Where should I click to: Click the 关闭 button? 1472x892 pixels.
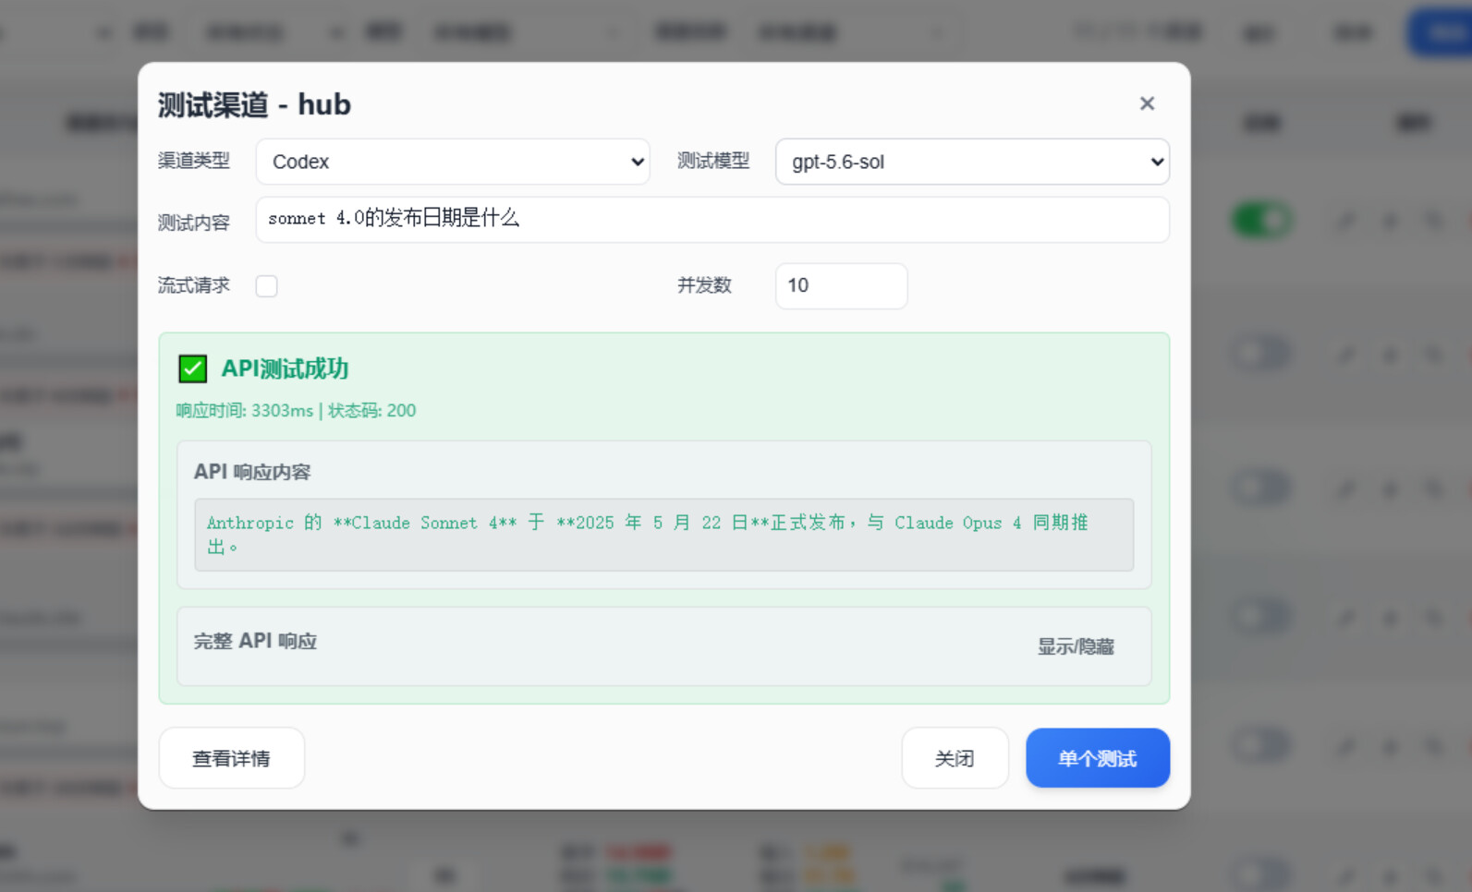[955, 758]
